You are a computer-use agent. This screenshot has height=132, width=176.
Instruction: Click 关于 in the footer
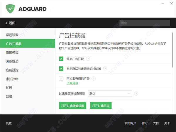pyautogui.click(x=167, y=123)
